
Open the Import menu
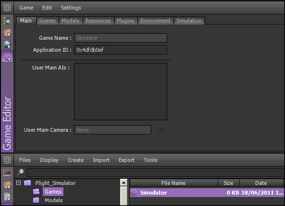coord(101,160)
